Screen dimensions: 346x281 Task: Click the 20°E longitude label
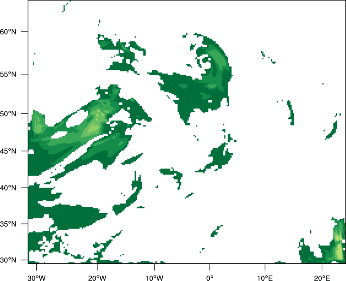pos(322,278)
